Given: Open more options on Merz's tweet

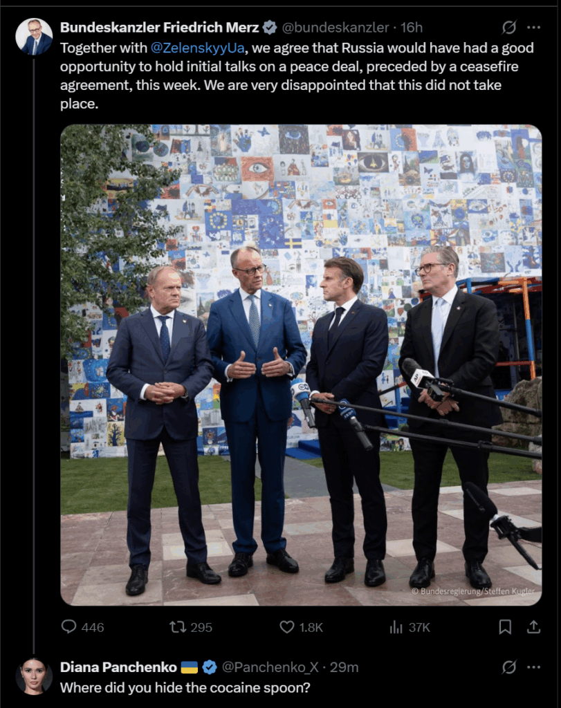Looking at the screenshot, I should [x=534, y=28].
